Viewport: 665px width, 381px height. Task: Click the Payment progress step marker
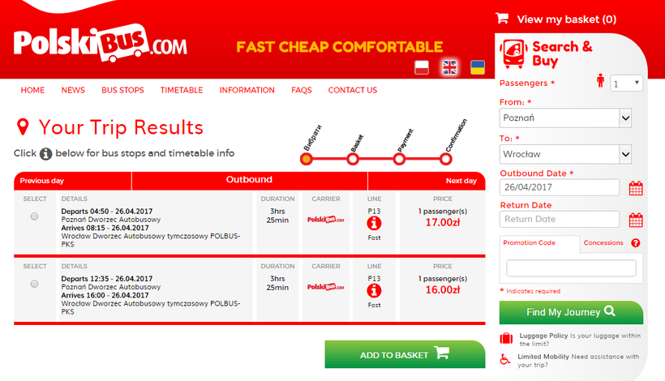point(399,160)
